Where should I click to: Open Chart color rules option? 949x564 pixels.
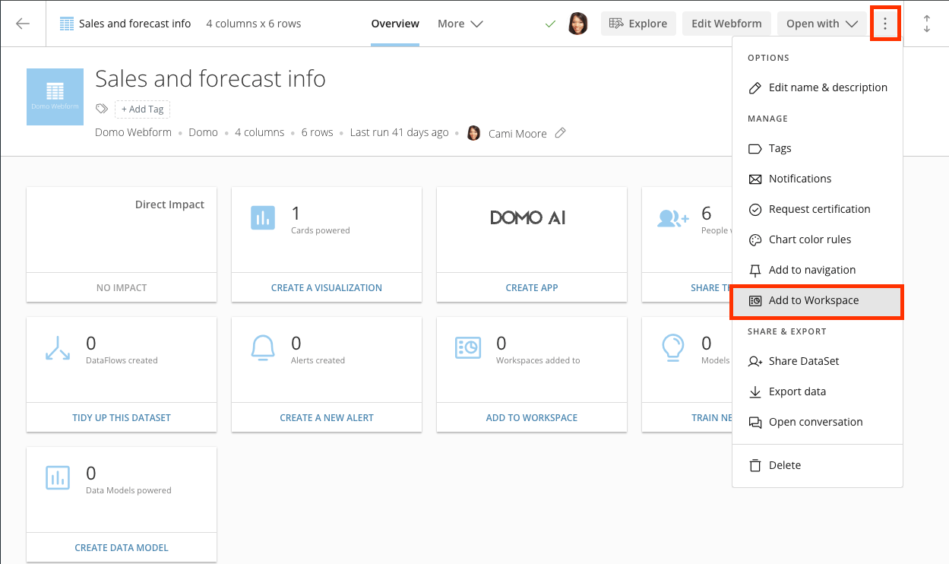[818, 239]
